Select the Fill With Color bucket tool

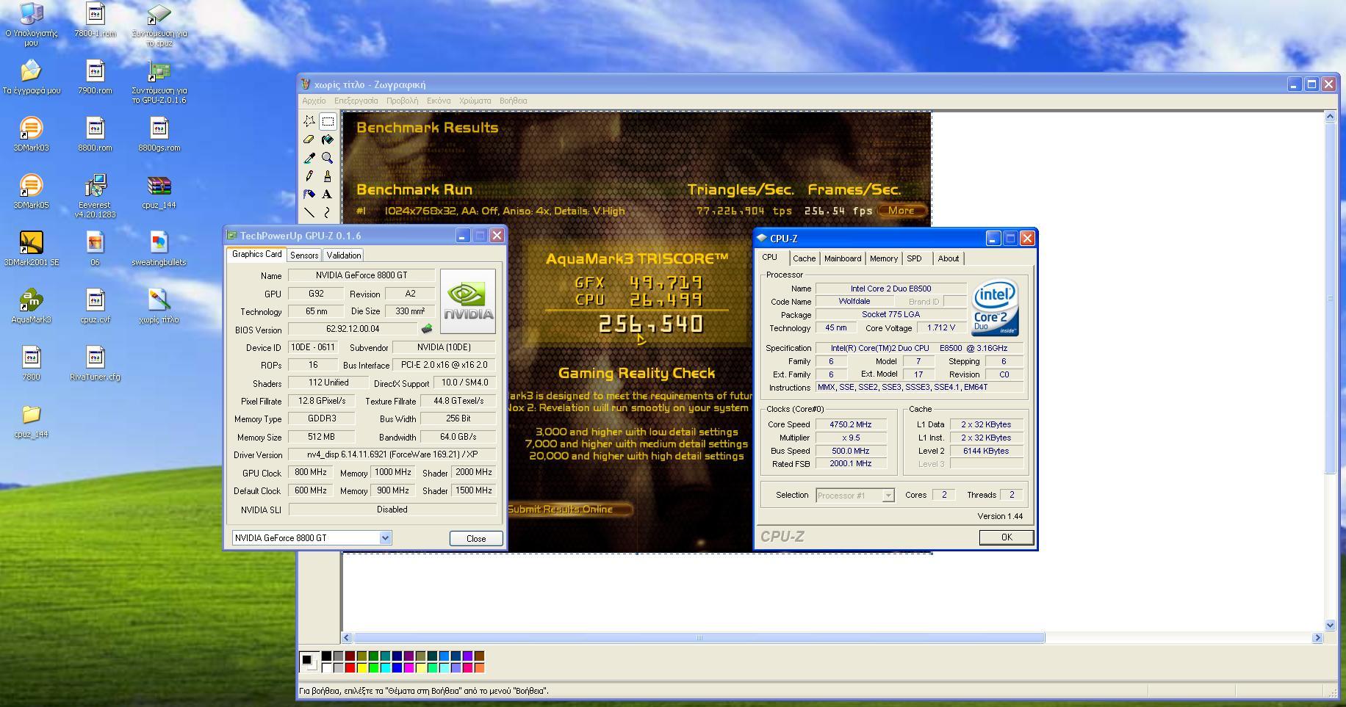[328, 139]
